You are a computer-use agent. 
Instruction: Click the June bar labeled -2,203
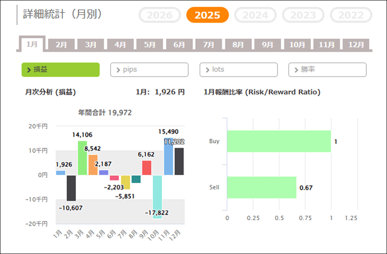pos(114,178)
